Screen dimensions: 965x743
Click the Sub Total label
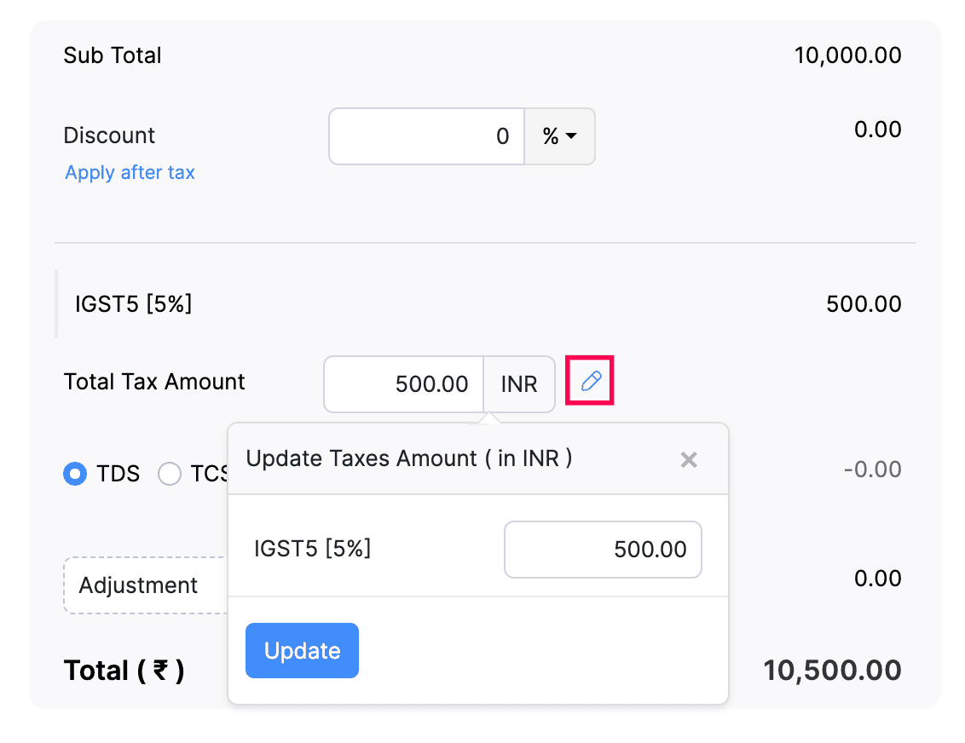tap(112, 55)
